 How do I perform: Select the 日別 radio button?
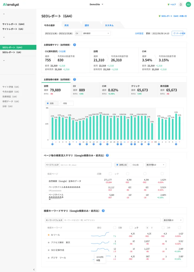click(x=48, y=103)
